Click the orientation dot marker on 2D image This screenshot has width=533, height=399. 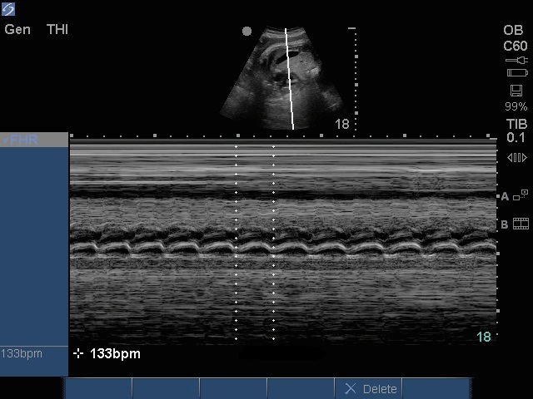(x=247, y=32)
